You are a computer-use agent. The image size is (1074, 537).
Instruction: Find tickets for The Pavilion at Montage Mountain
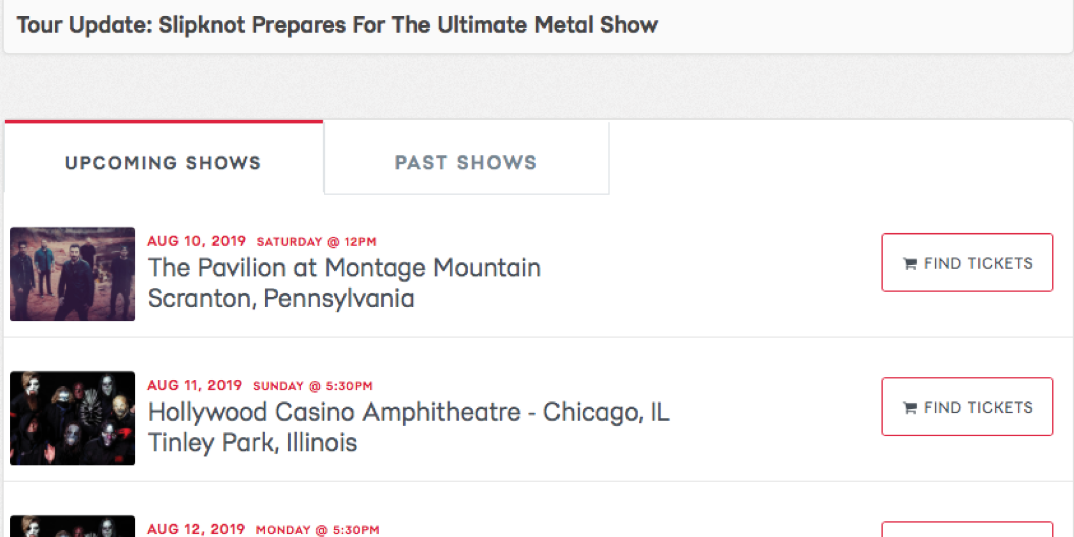[967, 263]
